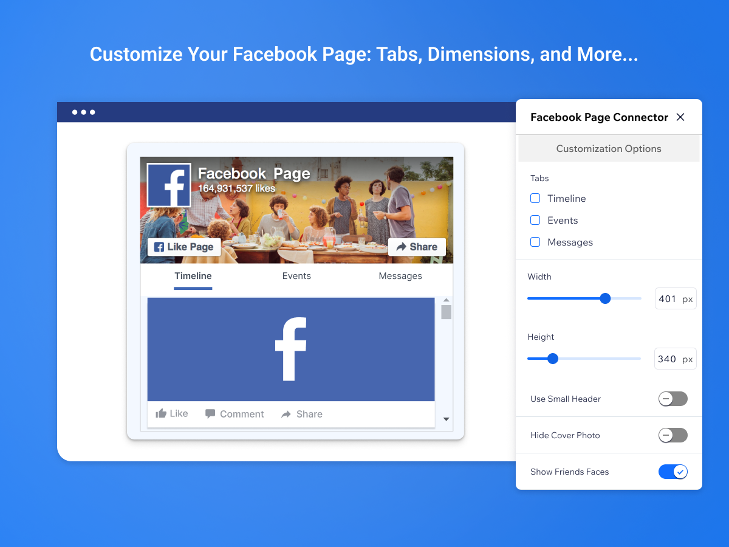Click the Customization Options header
The width and height of the screenshot is (729, 547).
tap(609, 148)
